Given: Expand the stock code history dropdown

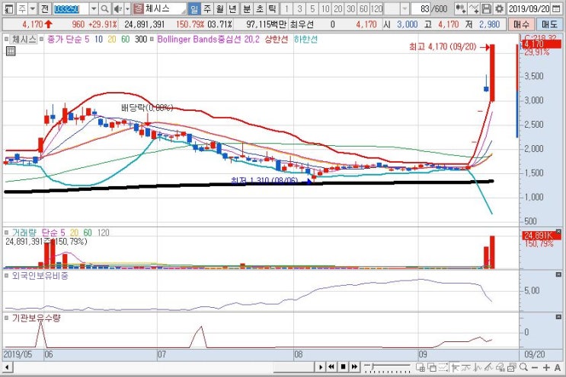Looking at the screenshot, I should [94, 8].
